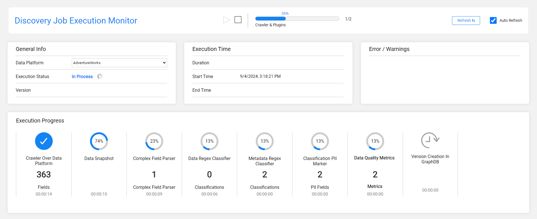
Task: Click the Discovery Job Execution Monitor title
Action: [76, 21]
